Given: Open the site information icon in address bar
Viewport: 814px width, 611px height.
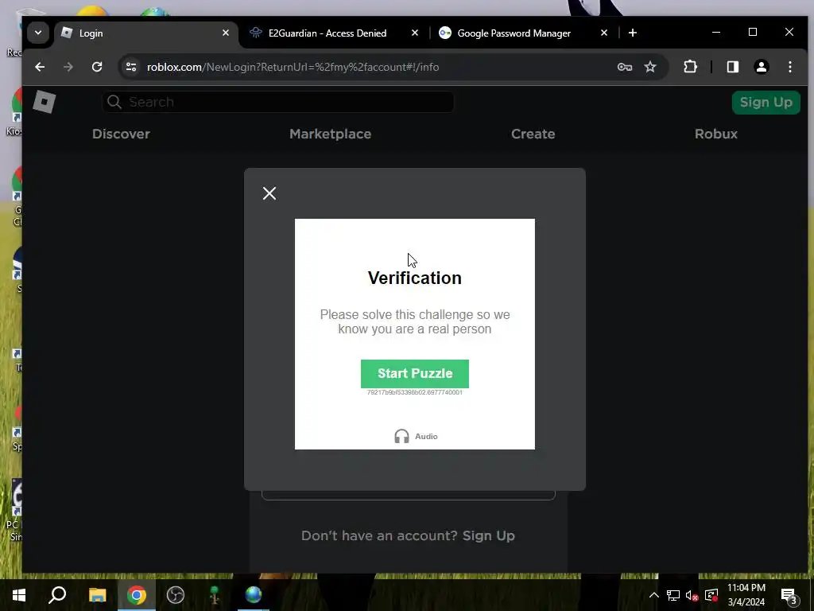Looking at the screenshot, I should tap(131, 67).
